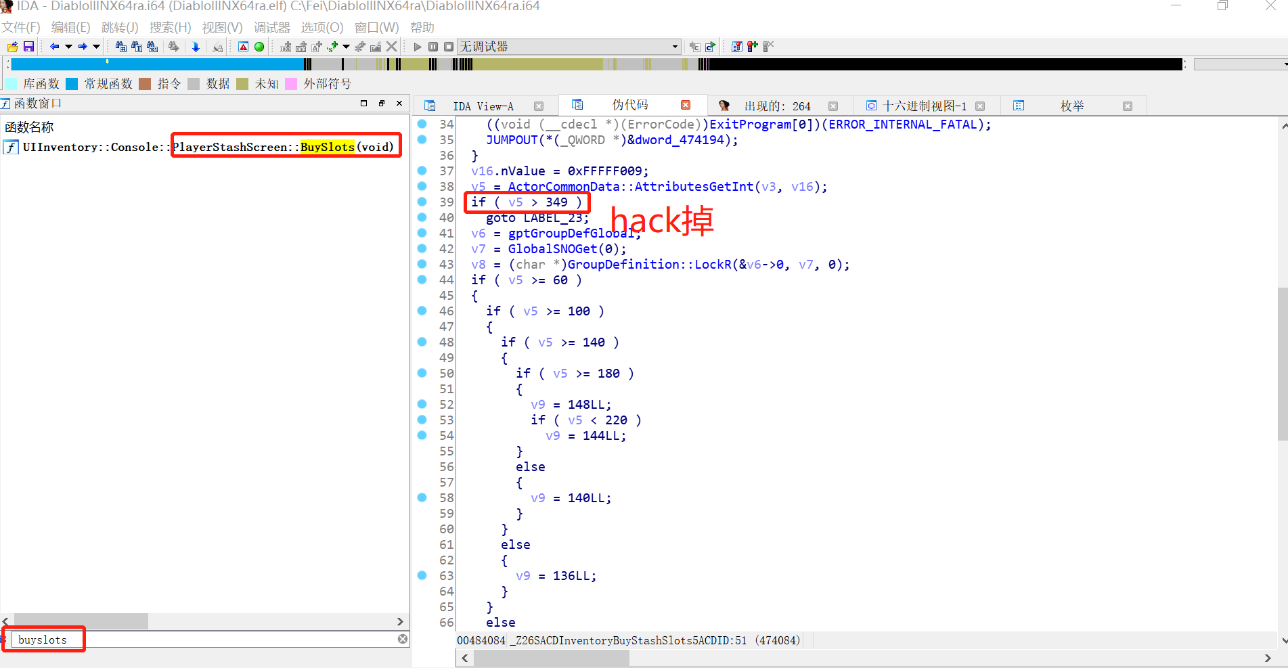Click the 函数名称 column header
The image size is (1288, 668).
[x=29, y=127]
